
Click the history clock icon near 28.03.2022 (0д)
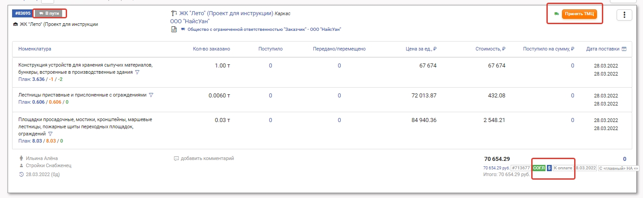pyautogui.click(x=21, y=174)
